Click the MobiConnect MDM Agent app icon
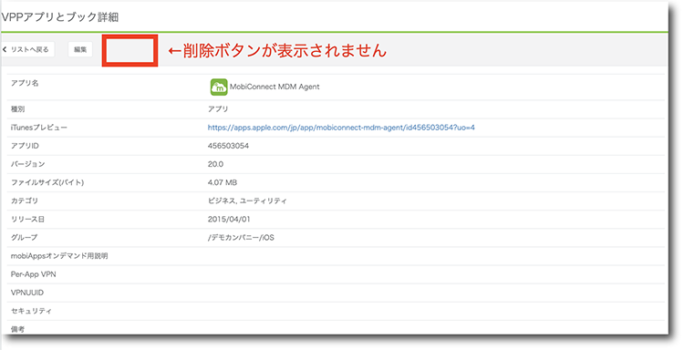Viewport: 684px width, 350px height. point(219,87)
